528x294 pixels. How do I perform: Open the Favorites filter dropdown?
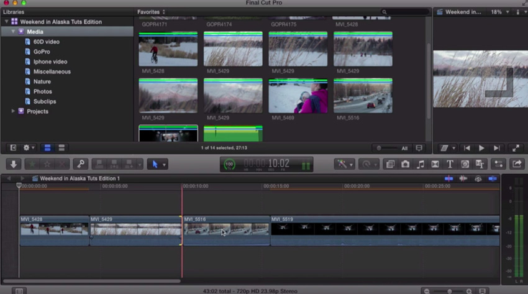pos(152,12)
